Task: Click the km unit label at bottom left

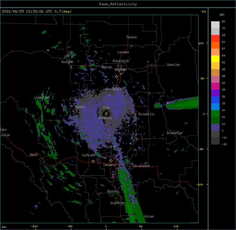Action: [x=4, y=227]
